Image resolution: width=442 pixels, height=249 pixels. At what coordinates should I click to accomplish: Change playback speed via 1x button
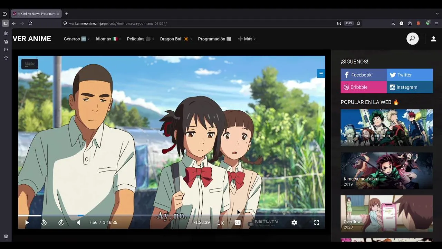coord(220,223)
